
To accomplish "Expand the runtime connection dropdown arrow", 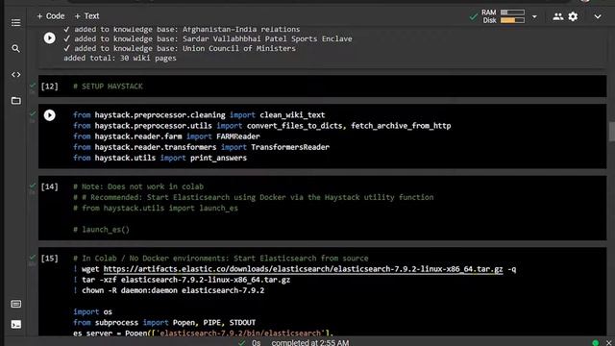I will 534,17.
